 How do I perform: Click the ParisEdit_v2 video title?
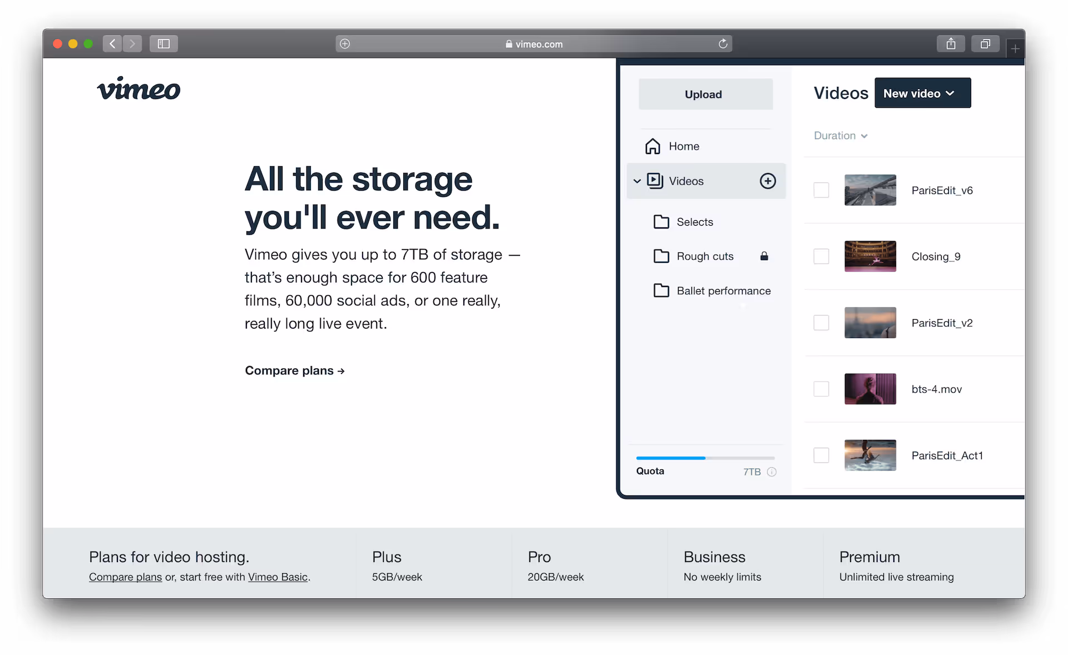[x=942, y=323]
